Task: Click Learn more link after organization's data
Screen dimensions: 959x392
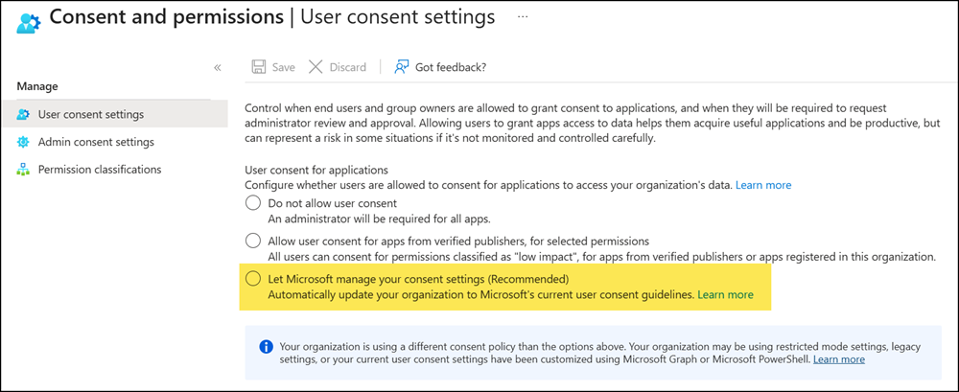Action: (x=763, y=184)
